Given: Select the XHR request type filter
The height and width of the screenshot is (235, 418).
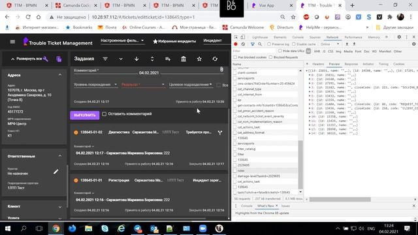Looking at the screenshot, I should (317, 51).
